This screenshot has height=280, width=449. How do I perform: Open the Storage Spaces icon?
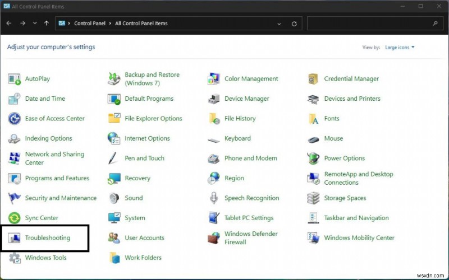tap(313, 198)
